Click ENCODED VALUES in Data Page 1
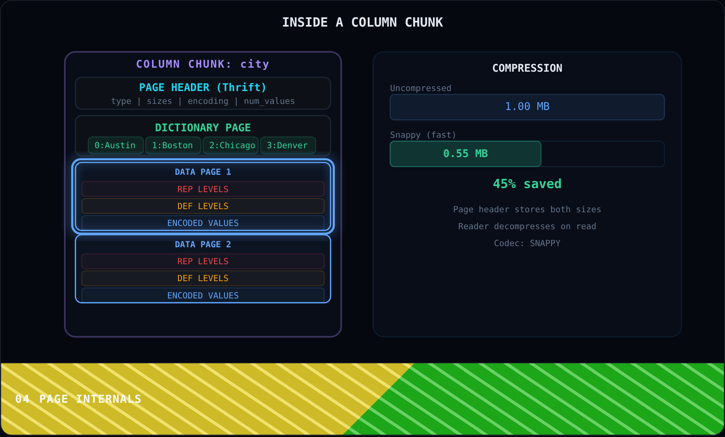Screen dimensions: 725x437 click(203, 223)
